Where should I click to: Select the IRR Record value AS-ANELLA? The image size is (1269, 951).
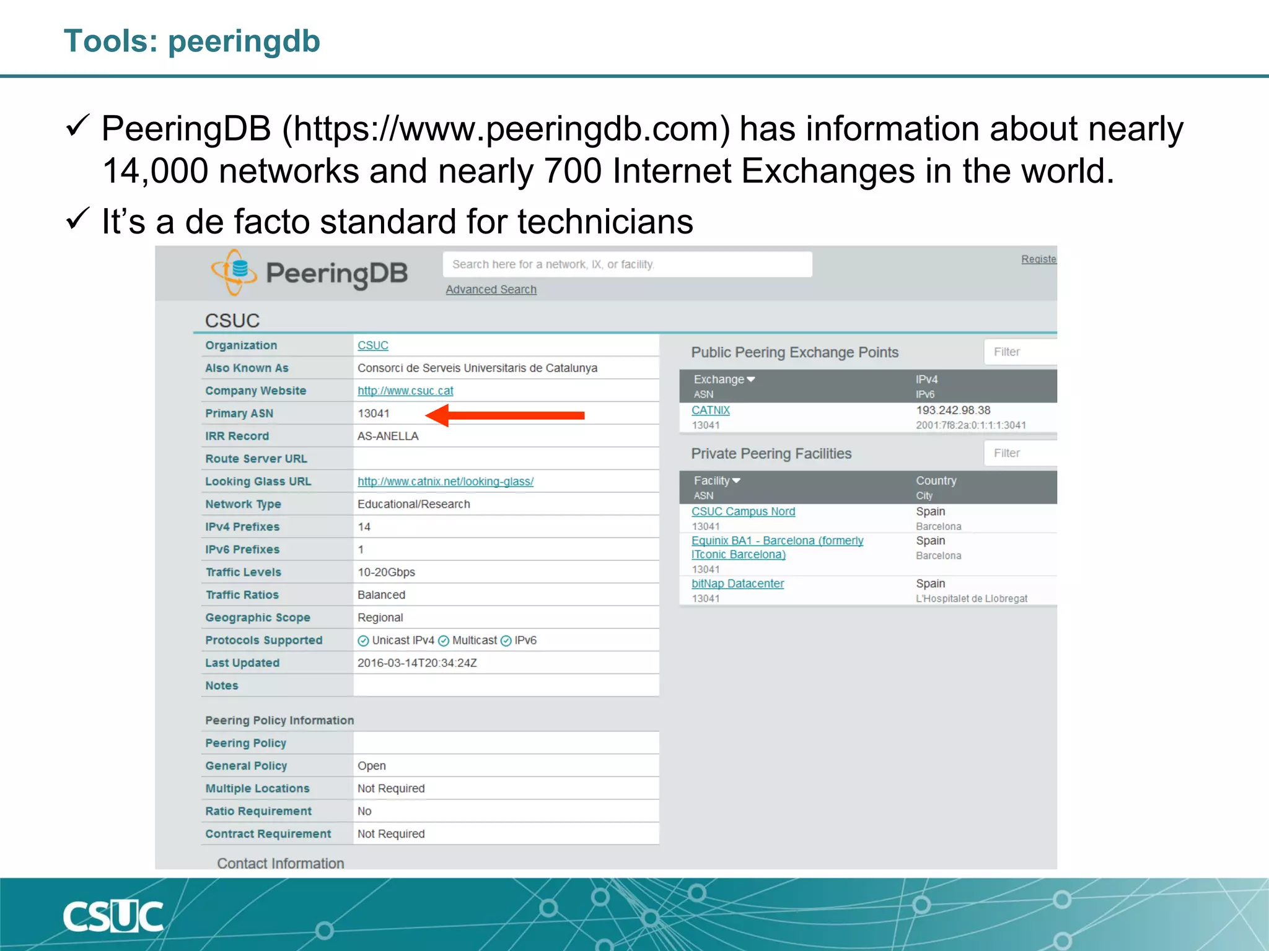[x=388, y=436]
